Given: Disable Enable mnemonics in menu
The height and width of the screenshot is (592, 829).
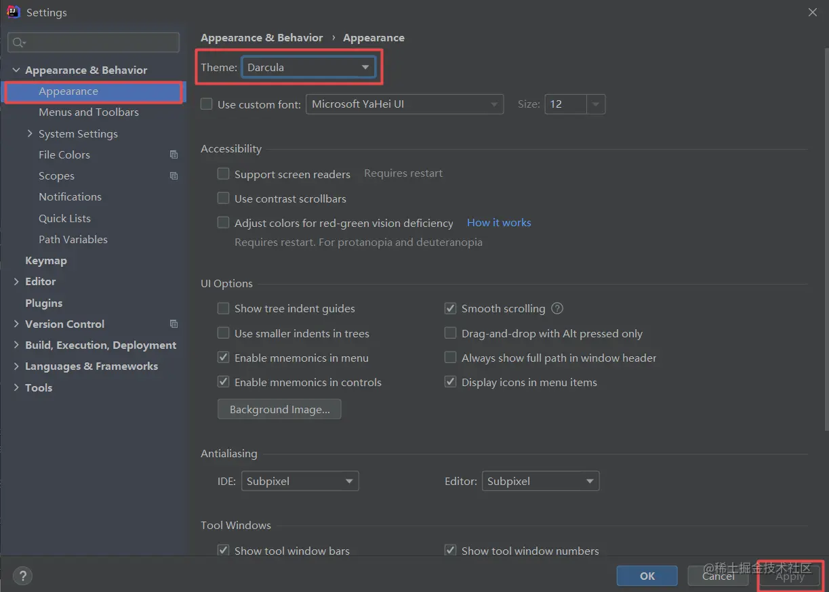Looking at the screenshot, I should [223, 357].
